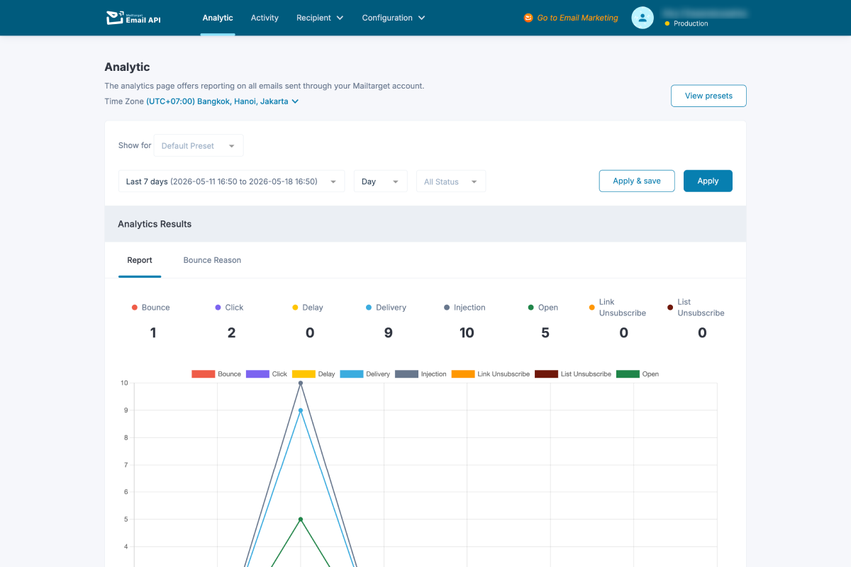Click the Mailtarget Email API logo

pyautogui.click(x=133, y=18)
